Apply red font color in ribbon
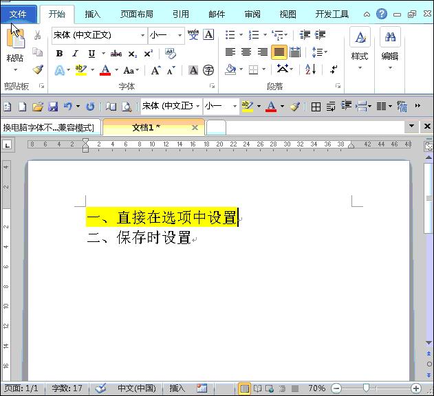434x396 pixels. click(105, 70)
